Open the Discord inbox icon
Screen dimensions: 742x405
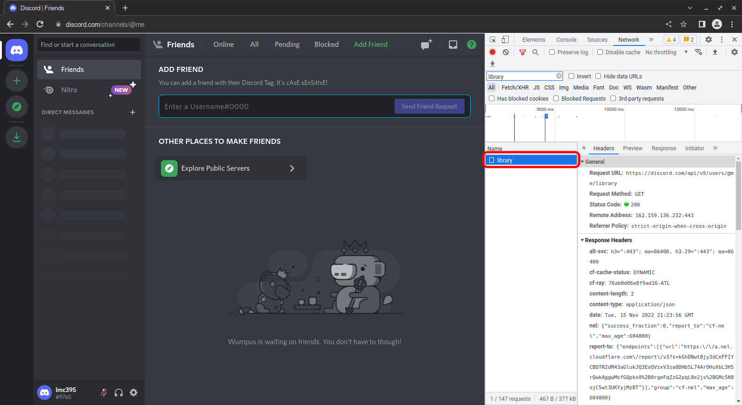click(x=453, y=45)
